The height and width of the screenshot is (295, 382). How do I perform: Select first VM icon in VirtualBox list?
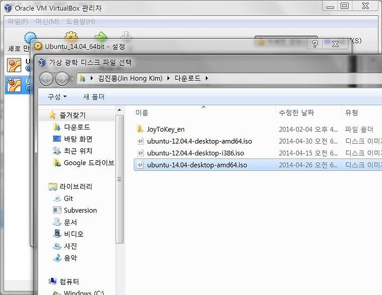(14, 65)
